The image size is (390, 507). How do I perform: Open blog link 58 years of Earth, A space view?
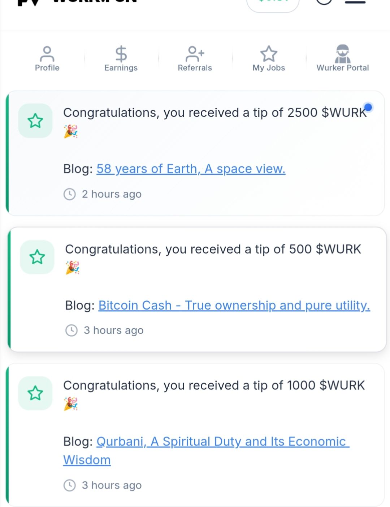coord(191,169)
